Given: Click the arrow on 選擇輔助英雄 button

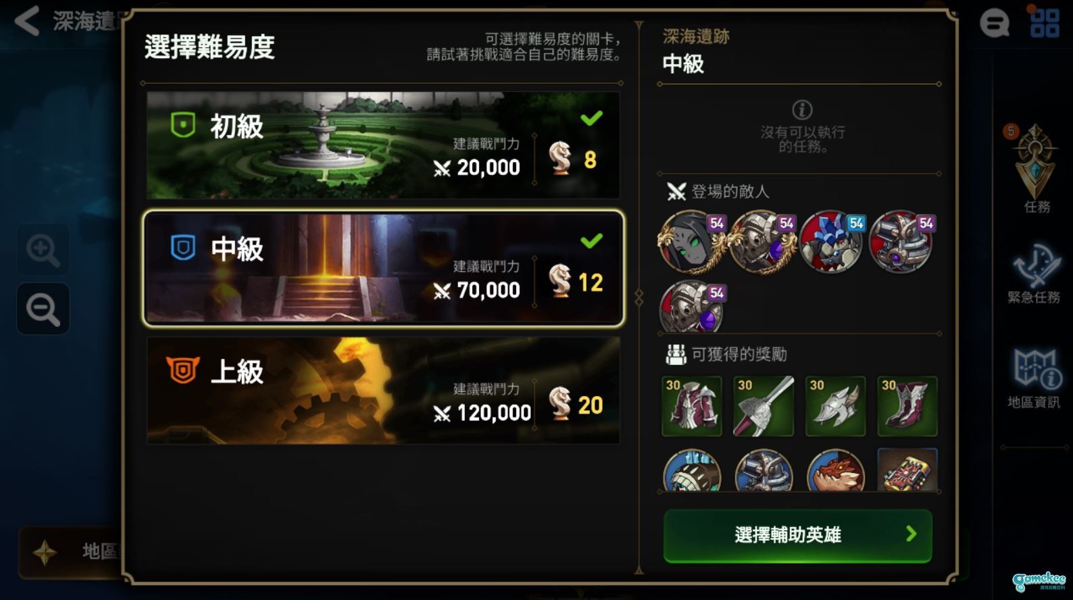Looking at the screenshot, I should tap(911, 534).
